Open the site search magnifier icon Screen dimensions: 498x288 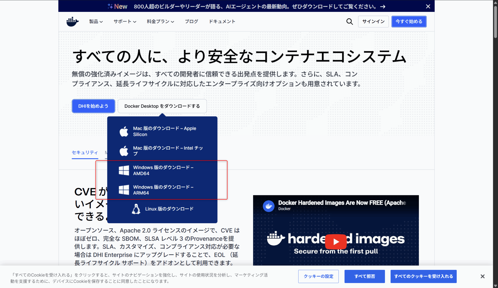[349, 21]
